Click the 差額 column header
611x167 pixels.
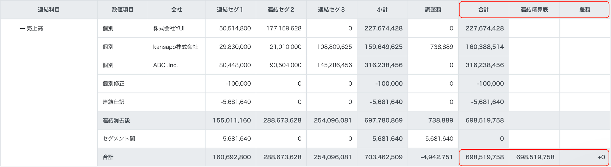click(585, 10)
